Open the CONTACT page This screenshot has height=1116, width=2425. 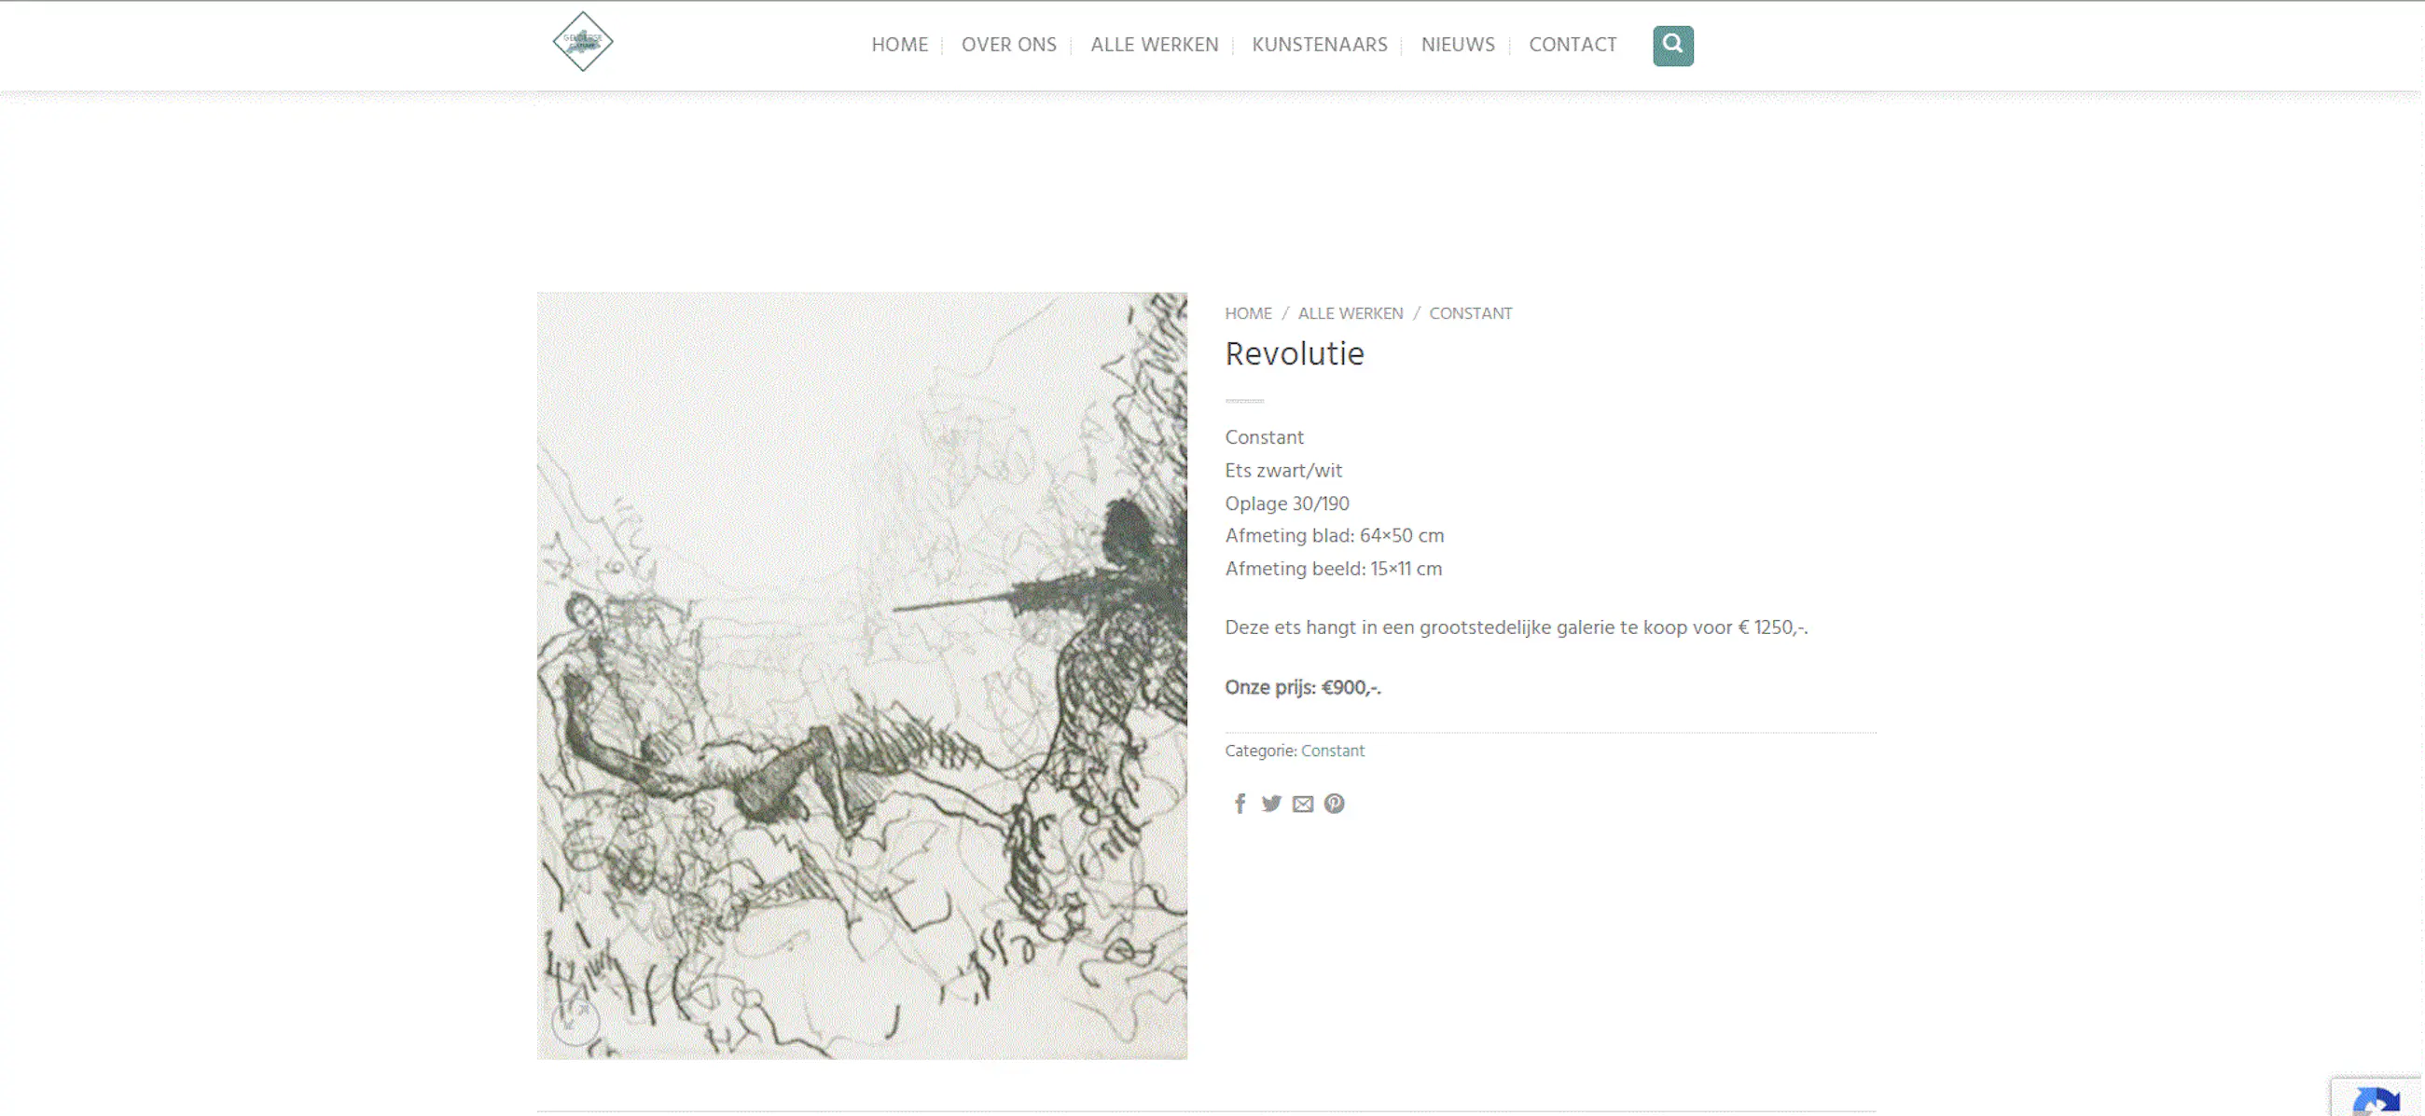click(1573, 44)
